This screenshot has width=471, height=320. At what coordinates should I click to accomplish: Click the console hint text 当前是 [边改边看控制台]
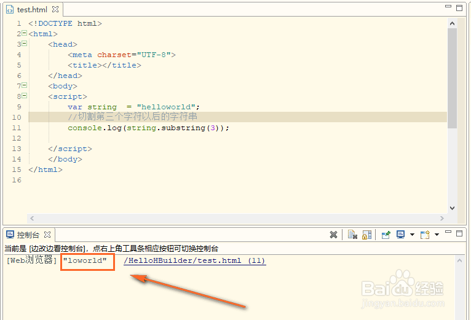click(x=46, y=249)
